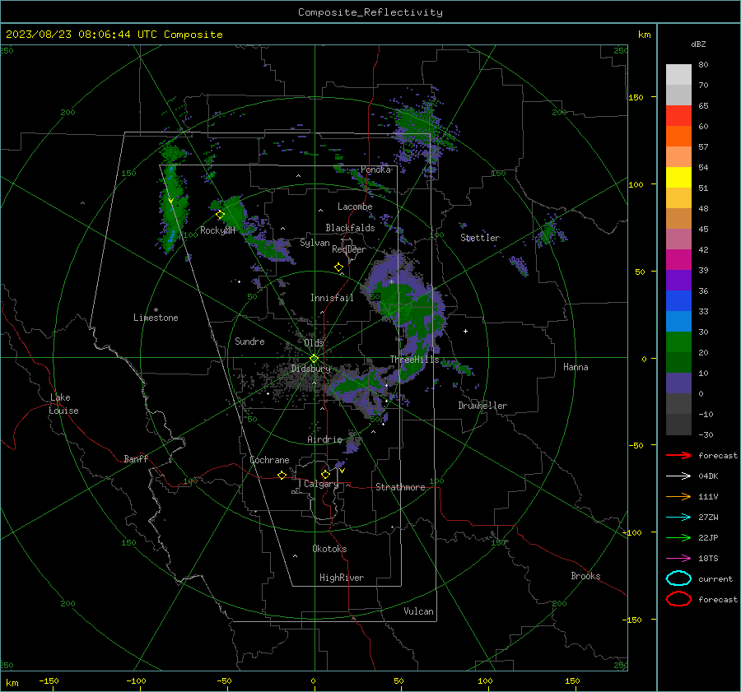Image resolution: width=741 pixels, height=692 pixels.
Task: Click the Calgary label
Action: [x=321, y=484]
